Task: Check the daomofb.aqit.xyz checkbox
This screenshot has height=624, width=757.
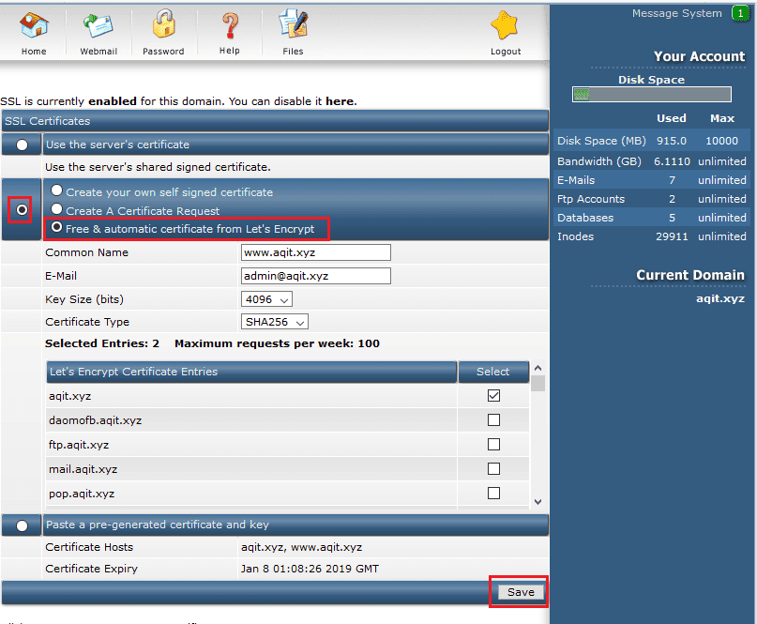Action: (x=493, y=419)
